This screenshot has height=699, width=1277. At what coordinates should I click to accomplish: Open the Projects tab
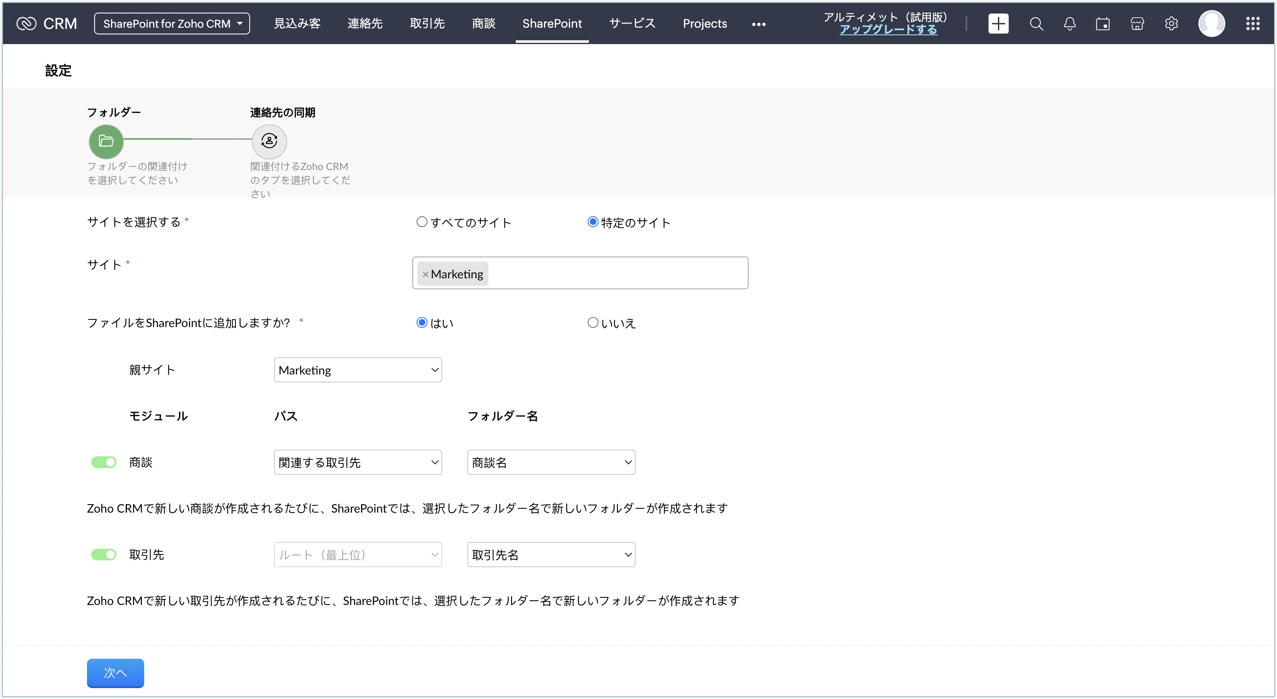704,23
